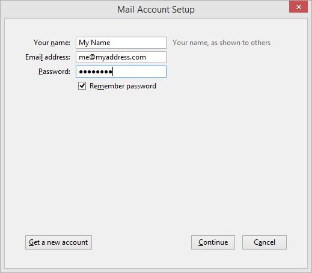Click the Continue button
This screenshot has width=312, height=273.
[213, 242]
